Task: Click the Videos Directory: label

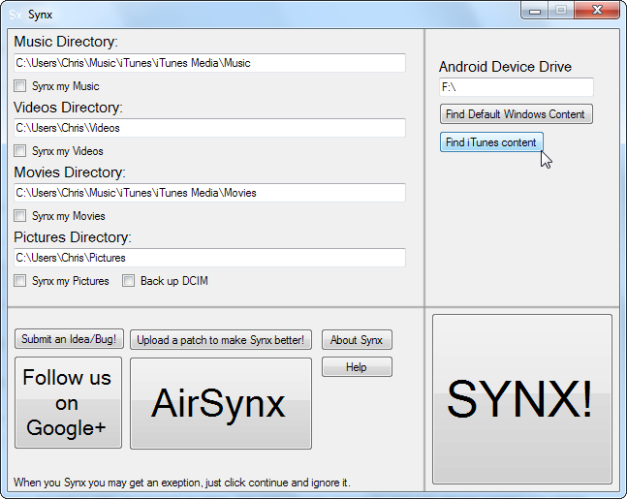Action: (68, 108)
